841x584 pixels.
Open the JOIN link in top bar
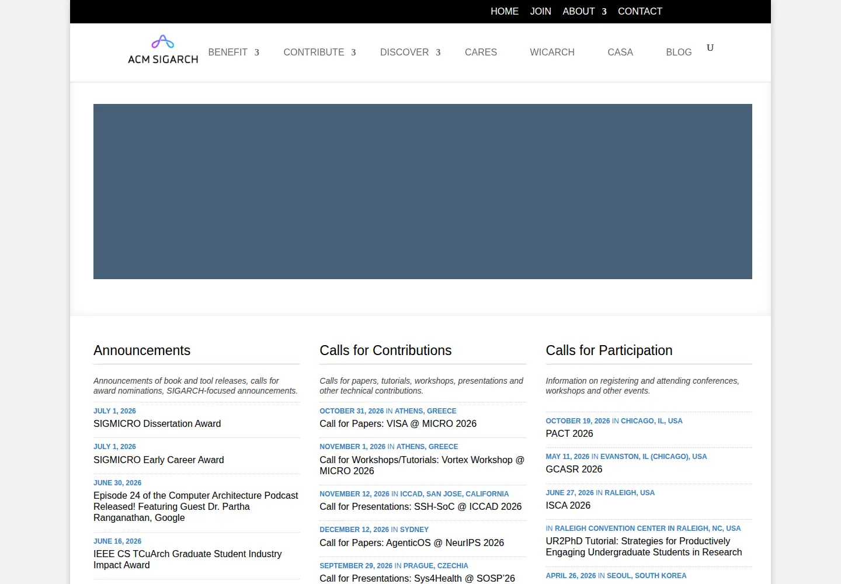point(541,11)
